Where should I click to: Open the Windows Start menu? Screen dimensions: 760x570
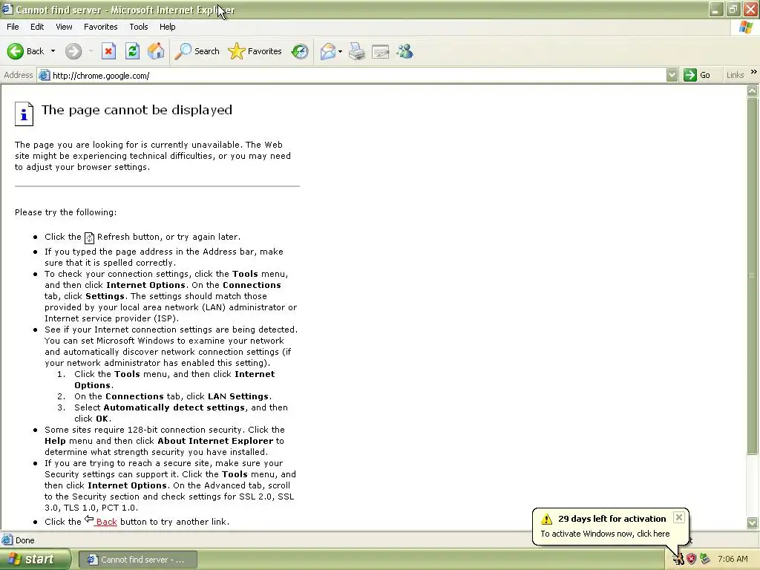point(36,560)
